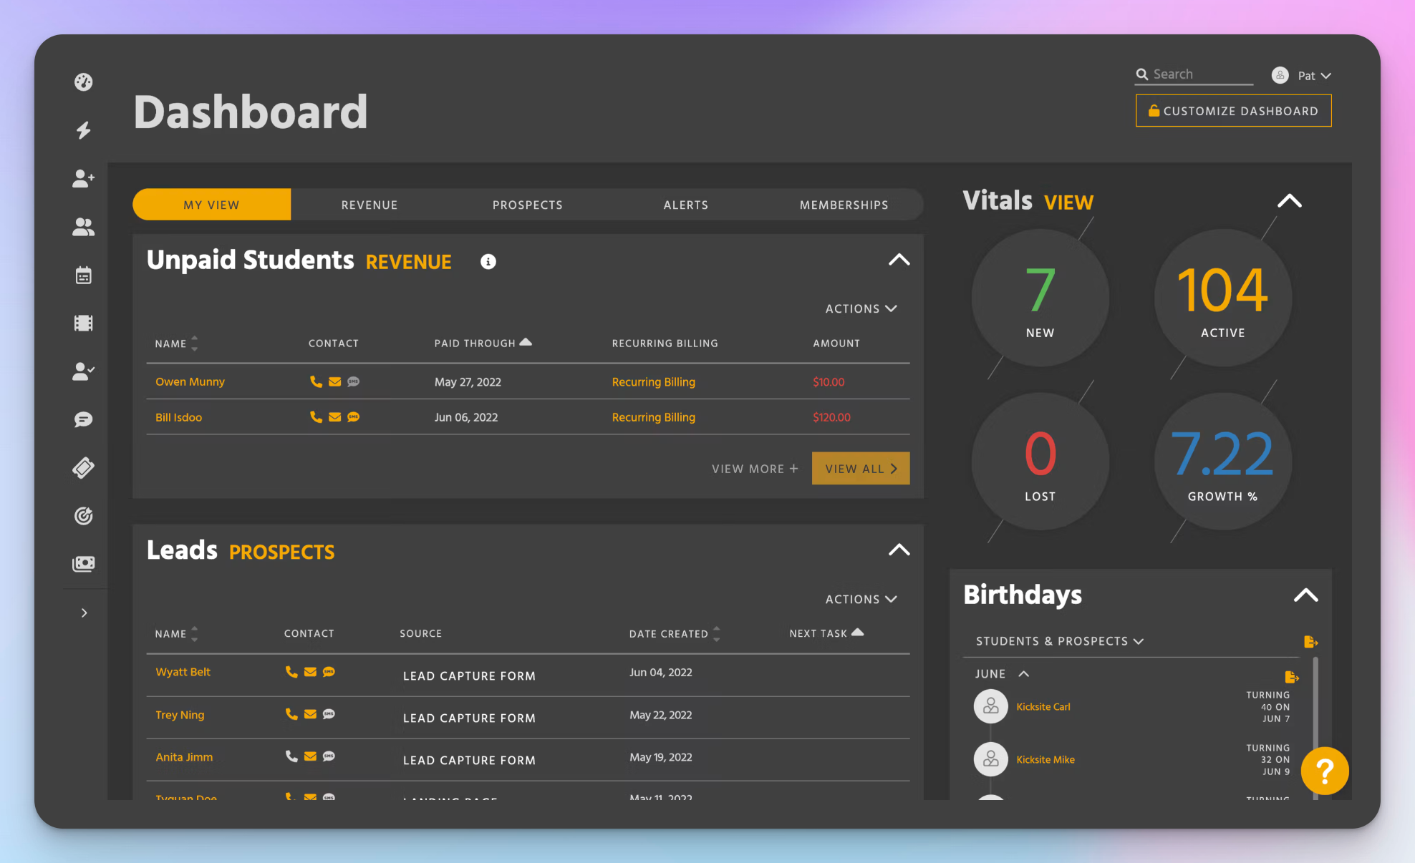
Task: Send SMS to Wyatt Belt
Action: point(329,672)
